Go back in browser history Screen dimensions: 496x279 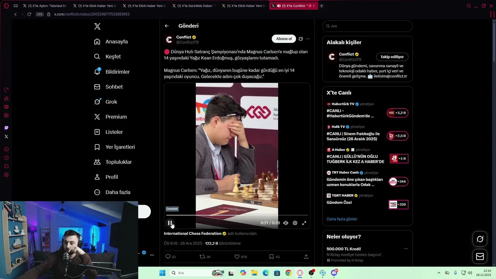point(15,14)
